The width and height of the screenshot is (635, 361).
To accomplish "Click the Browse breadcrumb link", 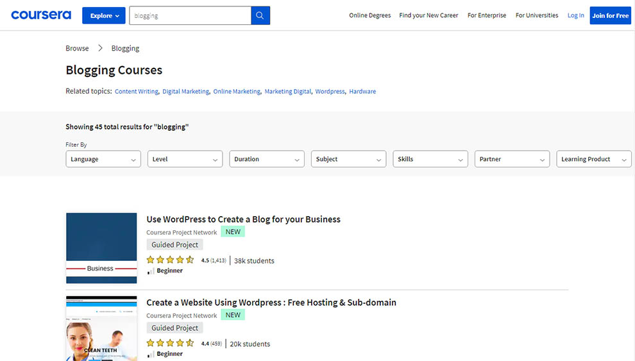I will point(77,48).
